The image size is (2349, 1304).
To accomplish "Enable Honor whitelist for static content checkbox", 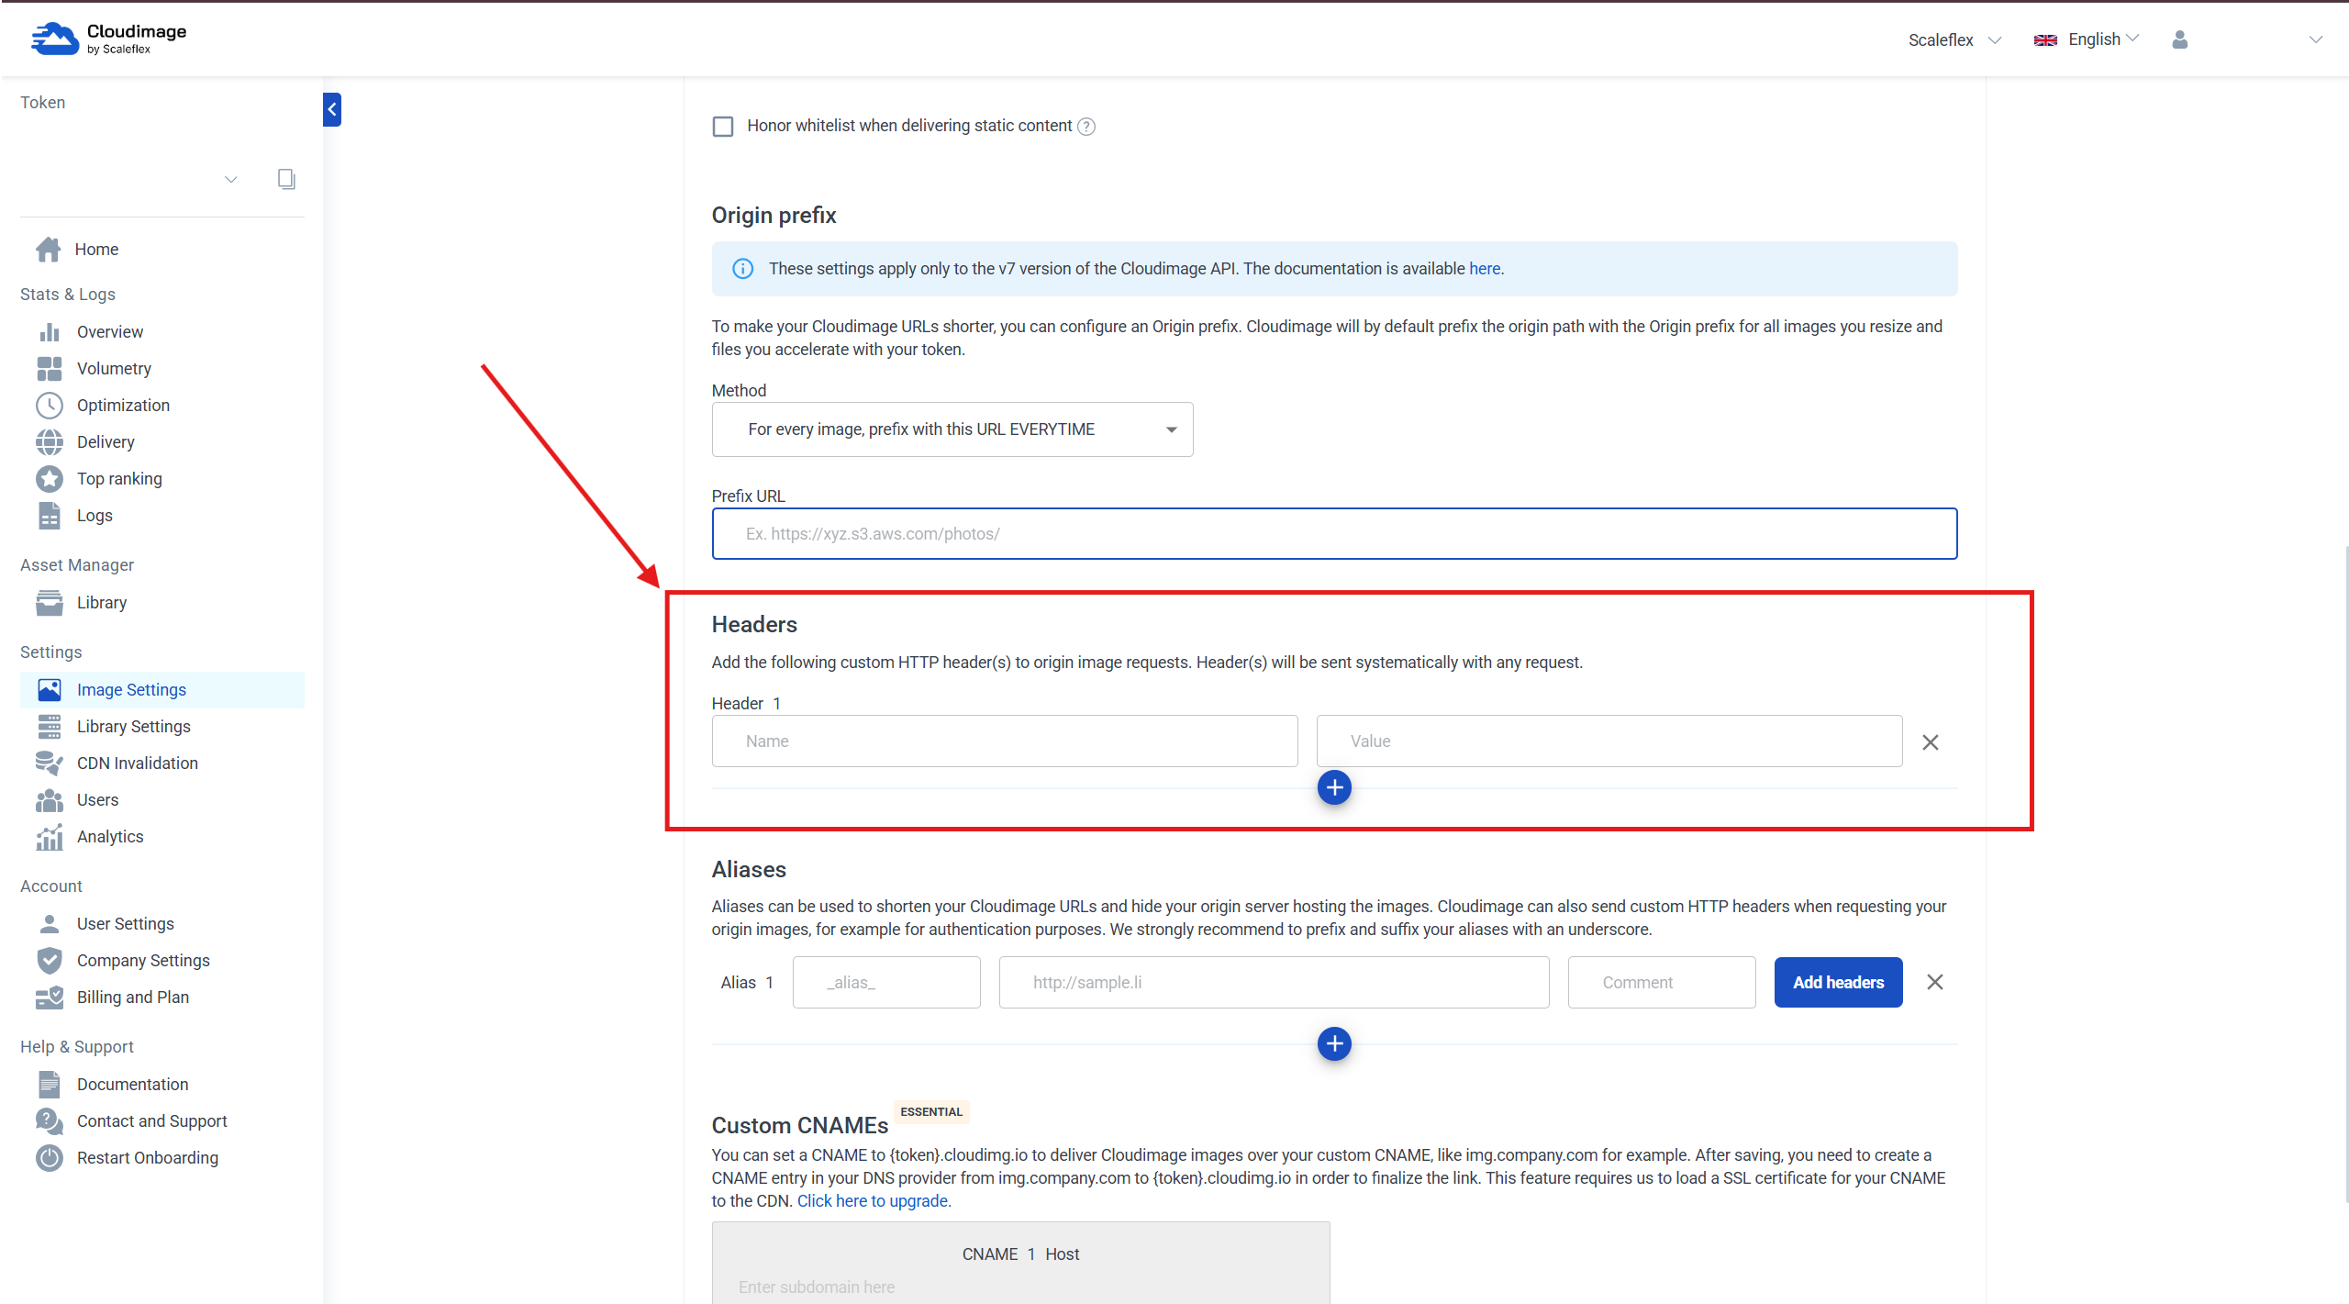I will click(723, 127).
